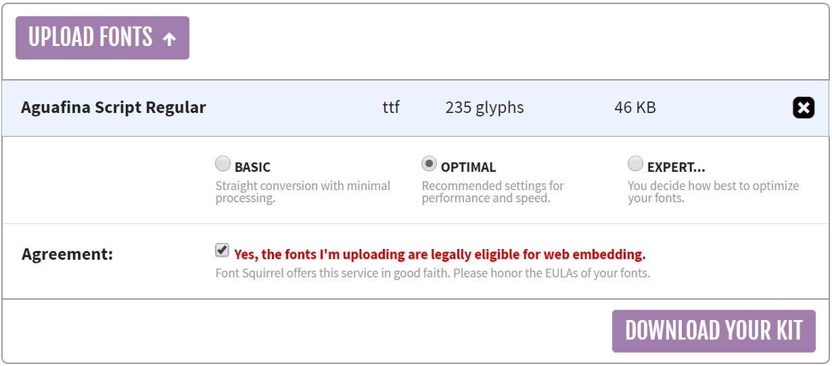Click the "Recommended settings for performance" description

[492, 192]
